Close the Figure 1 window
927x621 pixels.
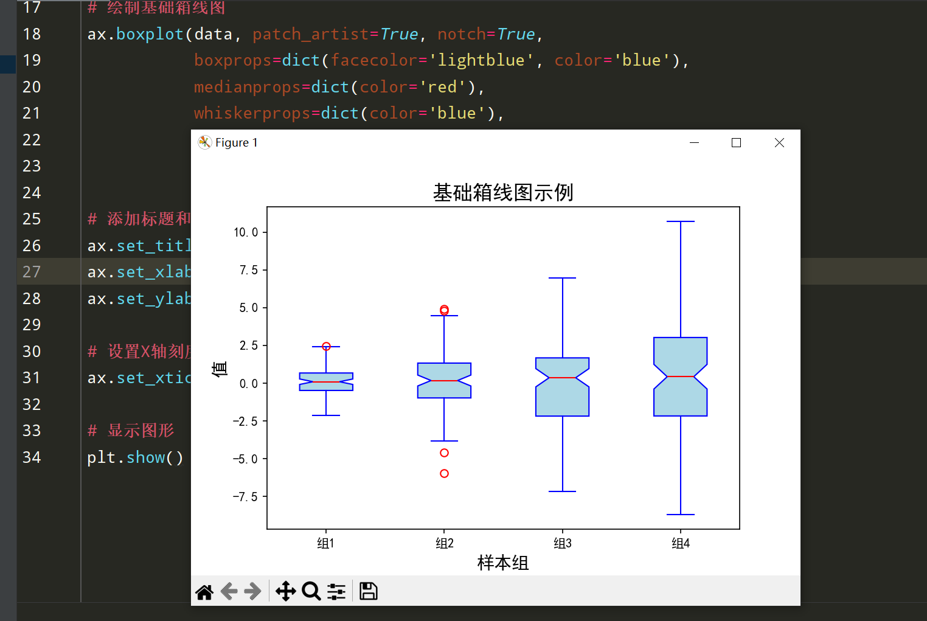coord(779,142)
